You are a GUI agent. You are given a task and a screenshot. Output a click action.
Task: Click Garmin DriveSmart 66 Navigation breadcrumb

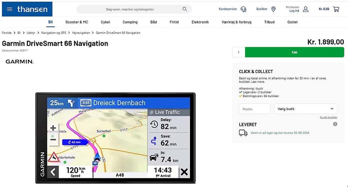(x=118, y=33)
